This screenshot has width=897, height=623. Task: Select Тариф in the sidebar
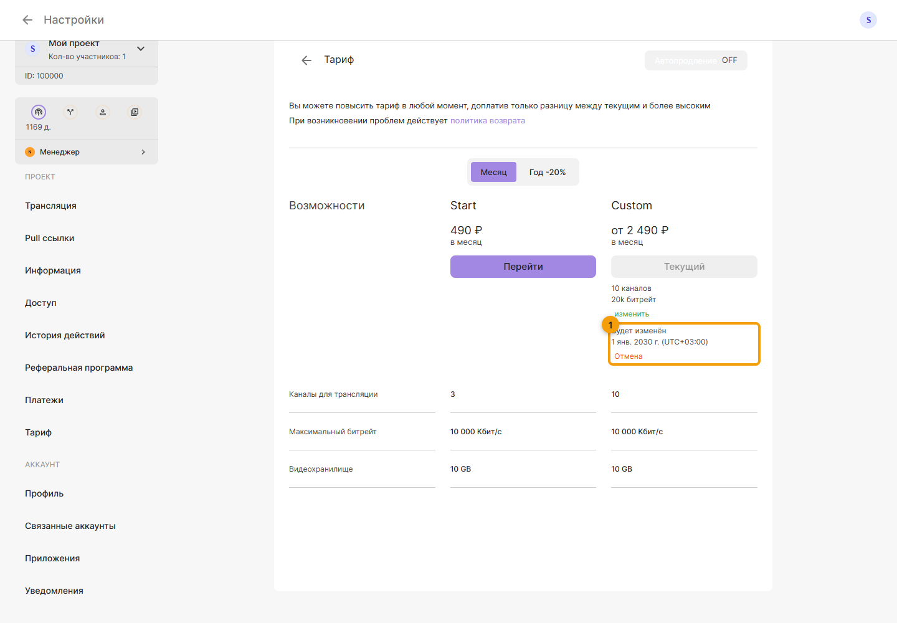[38, 432]
